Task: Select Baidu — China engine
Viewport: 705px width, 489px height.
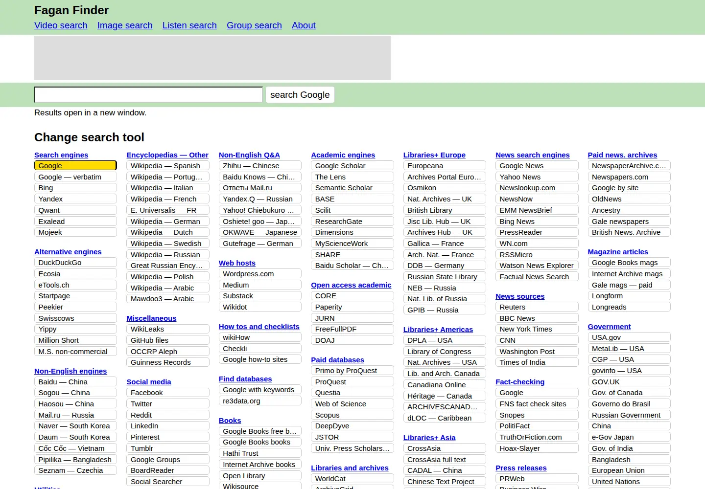Action: 75,382
